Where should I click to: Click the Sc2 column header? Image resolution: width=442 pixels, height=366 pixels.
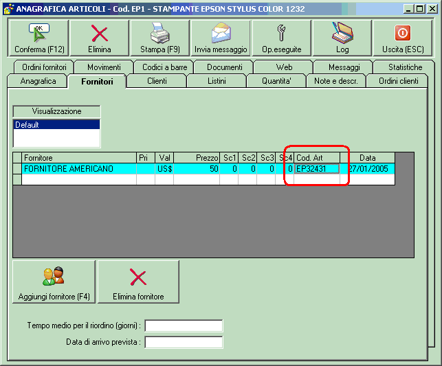(x=247, y=158)
